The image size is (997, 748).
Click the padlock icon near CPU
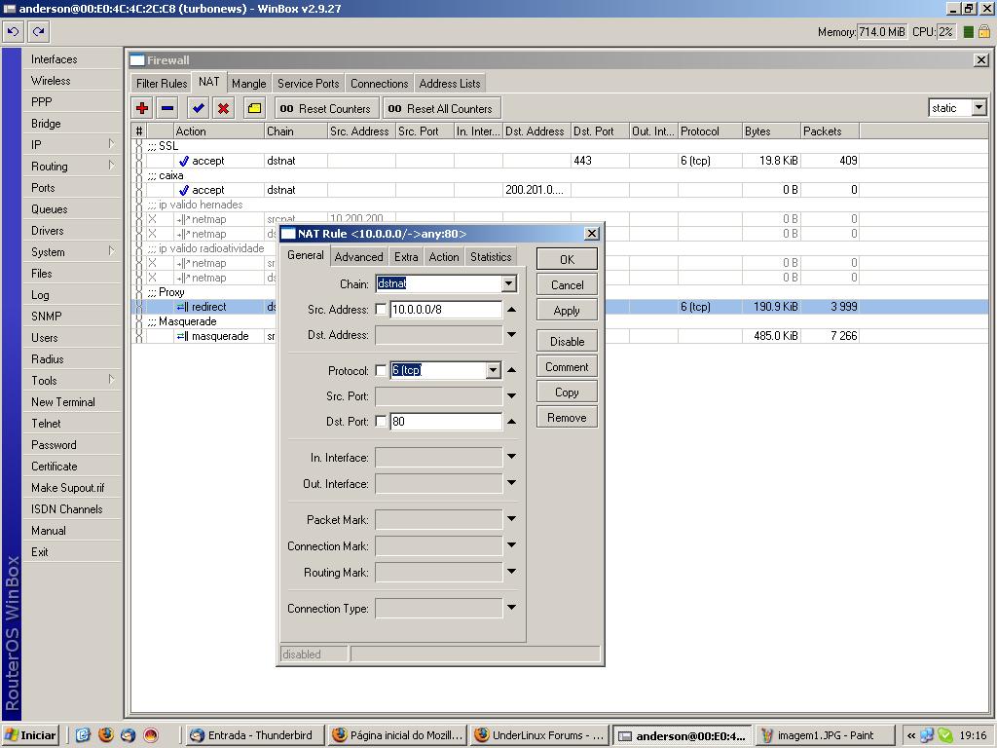pyautogui.click(x=983, y=31)
